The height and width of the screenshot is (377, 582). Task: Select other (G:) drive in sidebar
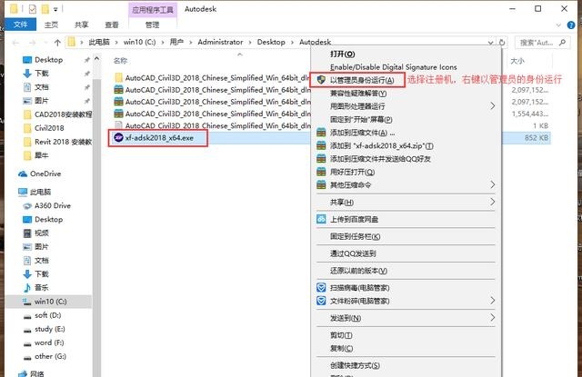click(x=51, y=356)
